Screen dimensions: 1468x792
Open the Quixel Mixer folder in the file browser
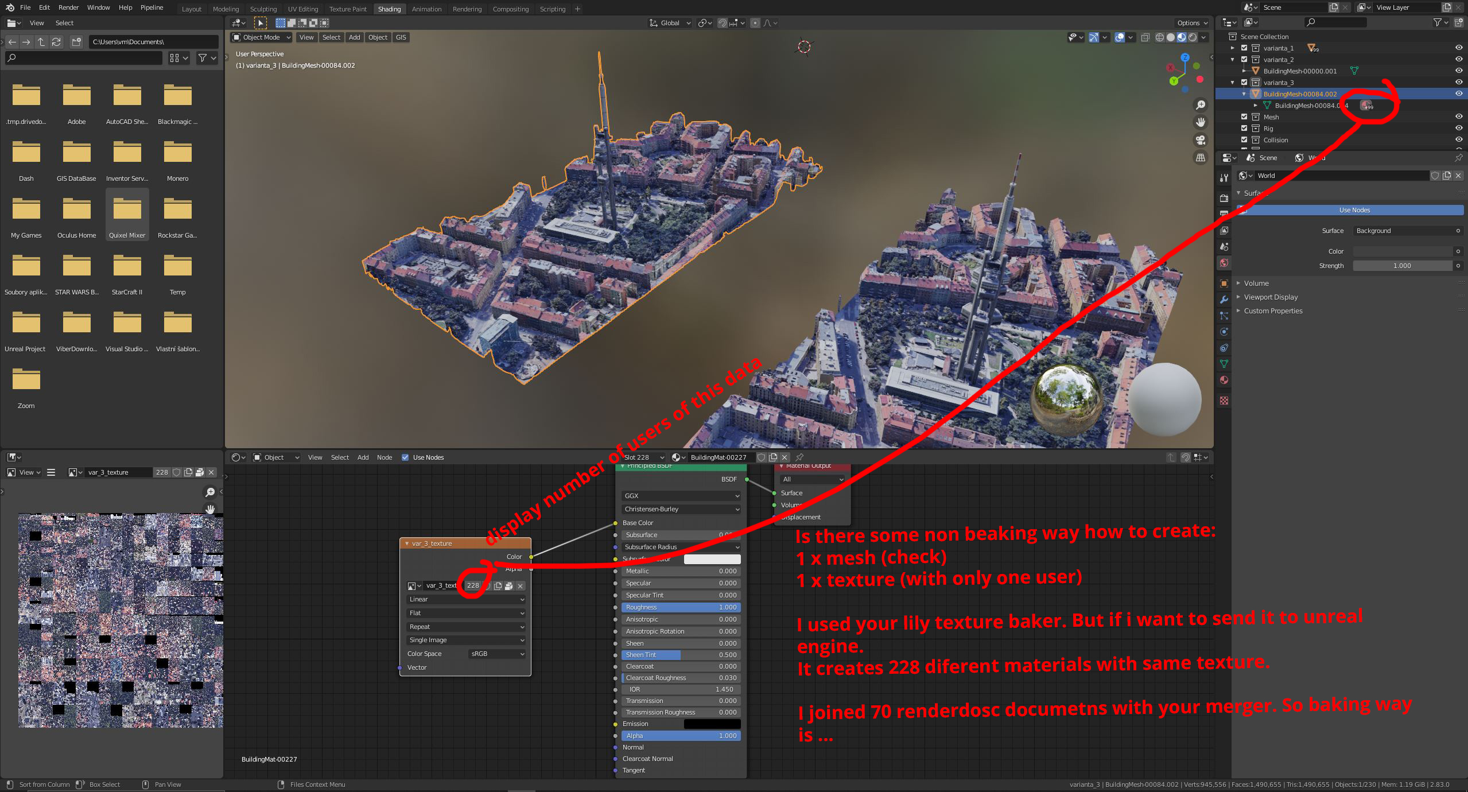point(127,214)
